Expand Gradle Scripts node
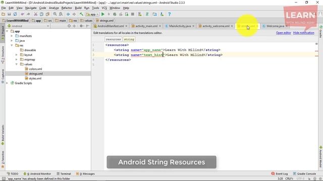 click(8, 83)
